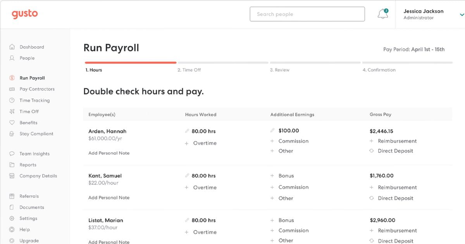The height and width of the screenshot is (244, 465).
Task: Click the Time Off airplane icon
Action: tap(12, 112)
